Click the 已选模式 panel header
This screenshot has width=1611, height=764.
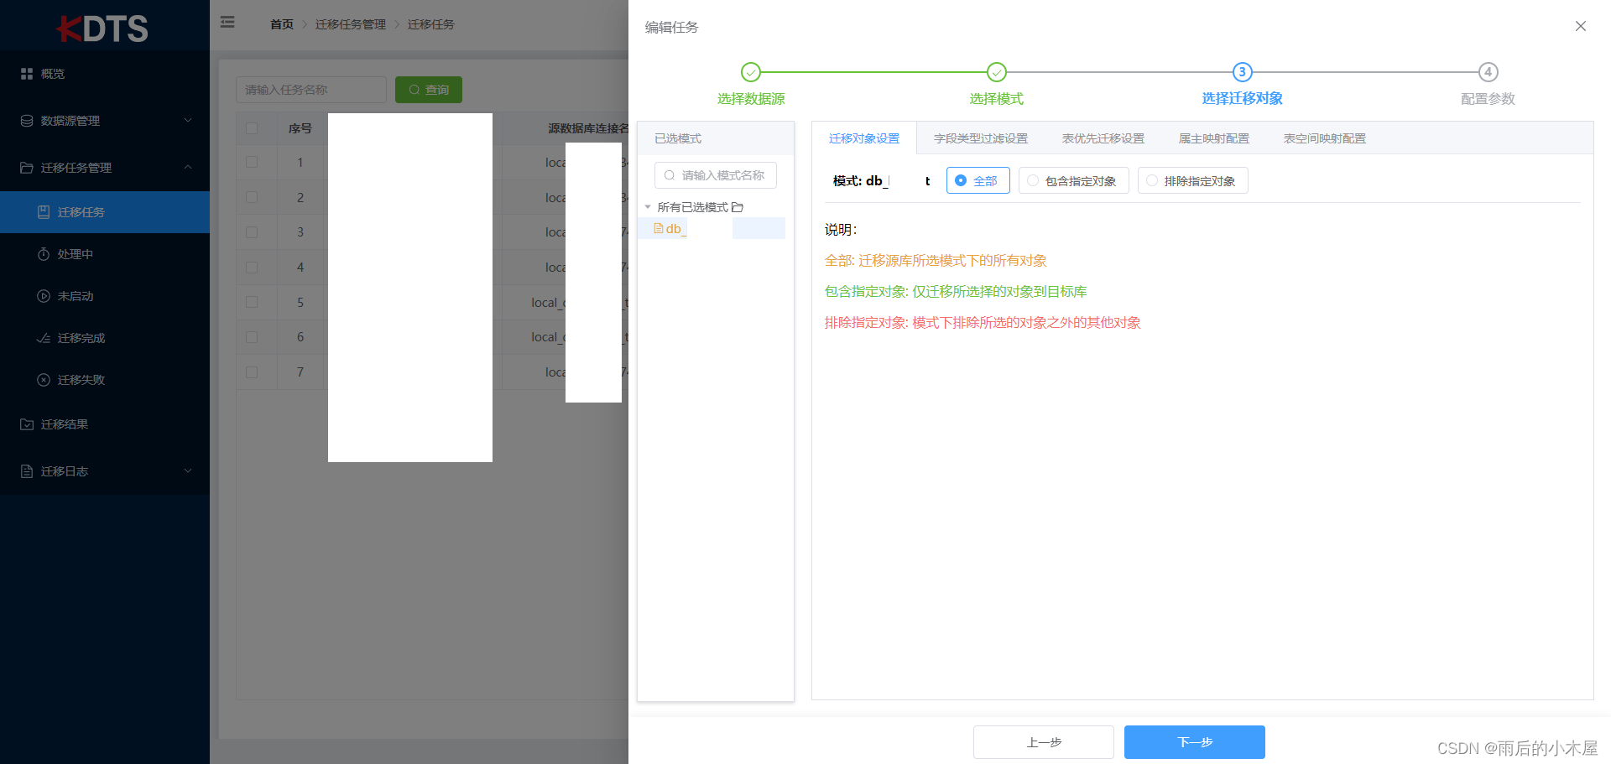[x=716, y=138]
